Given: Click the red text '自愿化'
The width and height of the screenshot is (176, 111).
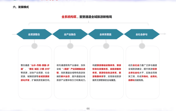Looking at the screenshot, I should coord(131,80).
